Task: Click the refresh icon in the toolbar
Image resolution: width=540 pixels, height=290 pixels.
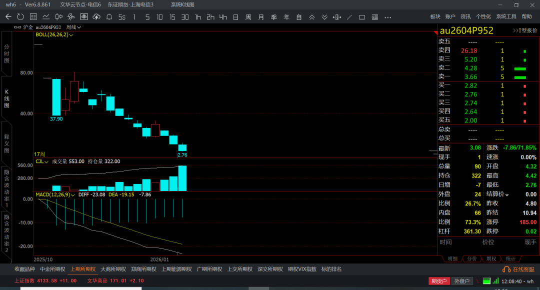Action: (x=20, y=17)
